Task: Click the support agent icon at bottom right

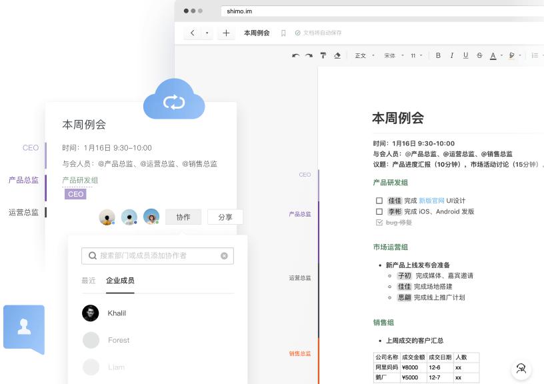Action: click(521, 369)
